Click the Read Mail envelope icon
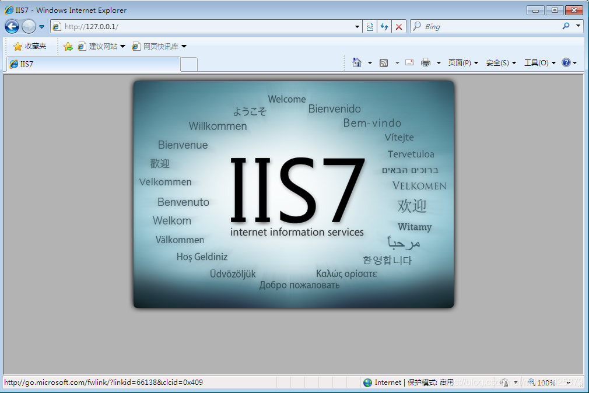This screenshot has height=393, width=589. click(x=409, y=62)
